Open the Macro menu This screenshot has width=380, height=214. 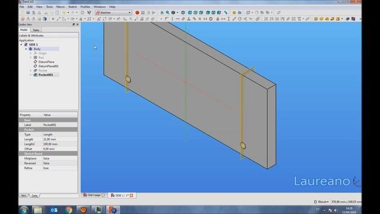coord(61,7)
